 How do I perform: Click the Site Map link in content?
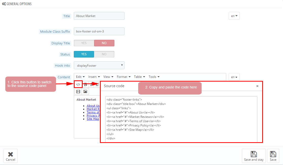point(93,119)
